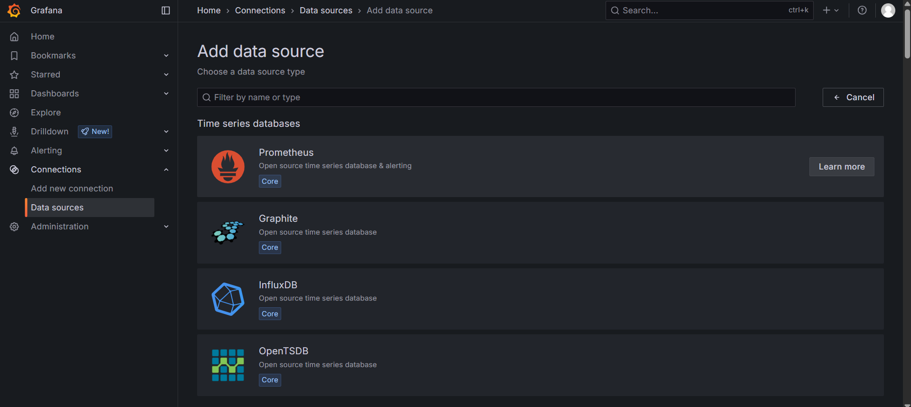Click the magnifier icon in top search
This screenshot has width=911, height=407.
pos(615,10)
